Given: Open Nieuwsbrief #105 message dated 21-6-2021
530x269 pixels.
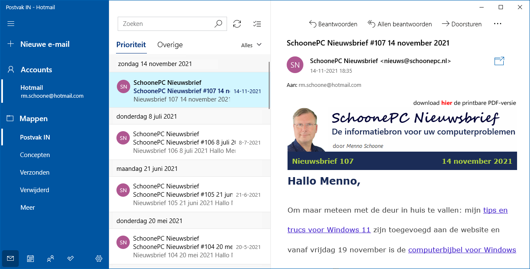Looking at the screenshot, I should point(189,194).
